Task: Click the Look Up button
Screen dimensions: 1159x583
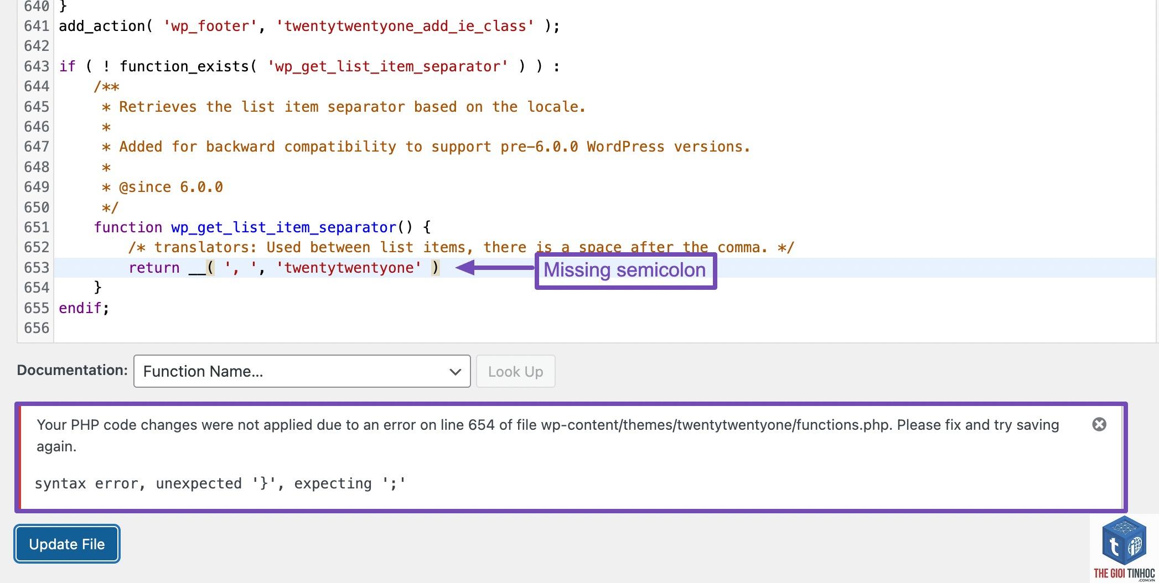Action: tap(515, 371)
